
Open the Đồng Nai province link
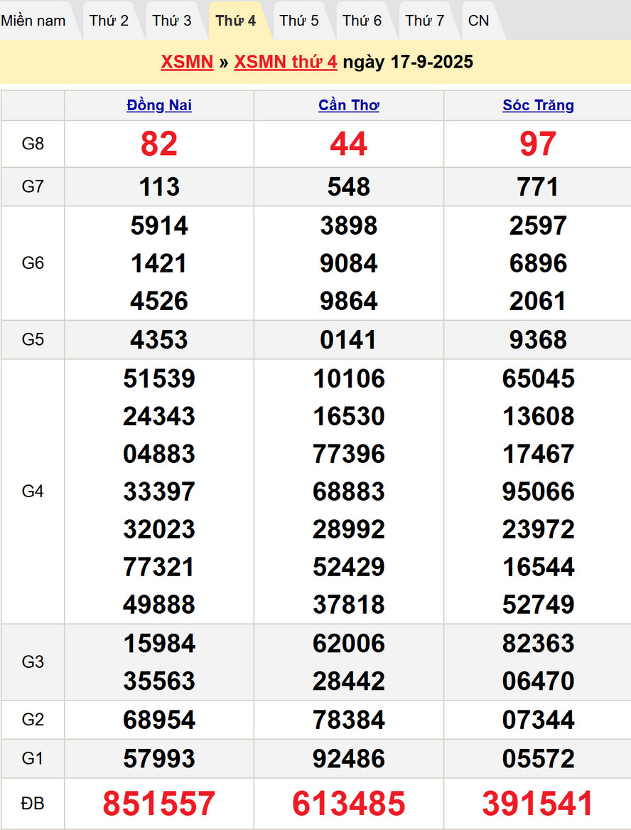(x=159, y=105)
